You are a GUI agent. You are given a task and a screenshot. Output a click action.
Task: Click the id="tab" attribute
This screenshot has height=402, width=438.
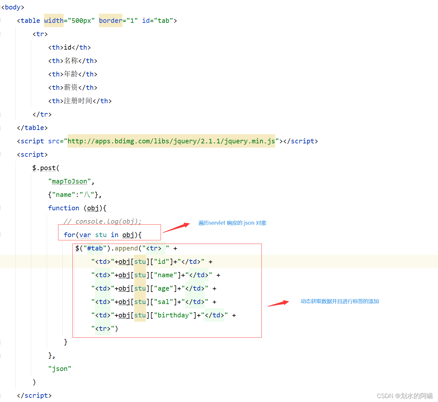pos(157,21)
